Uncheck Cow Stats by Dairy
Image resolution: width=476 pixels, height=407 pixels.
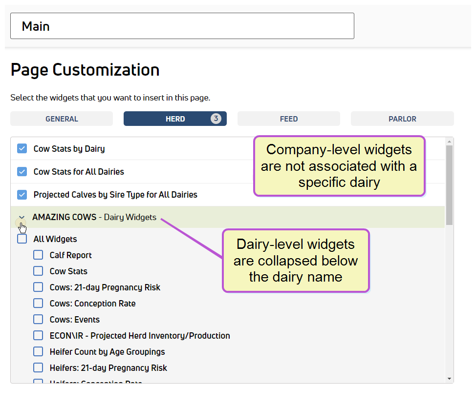point(22,148)
